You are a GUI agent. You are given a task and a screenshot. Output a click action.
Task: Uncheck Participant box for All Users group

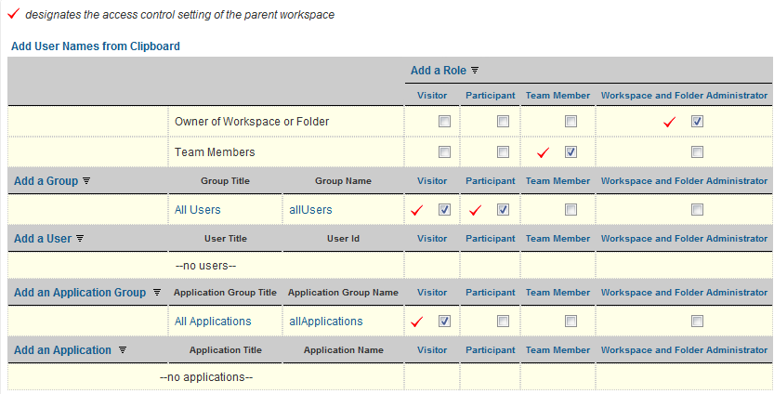tap(503, 210)
